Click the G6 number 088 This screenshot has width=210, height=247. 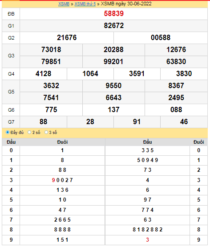[x=176, y=109]
